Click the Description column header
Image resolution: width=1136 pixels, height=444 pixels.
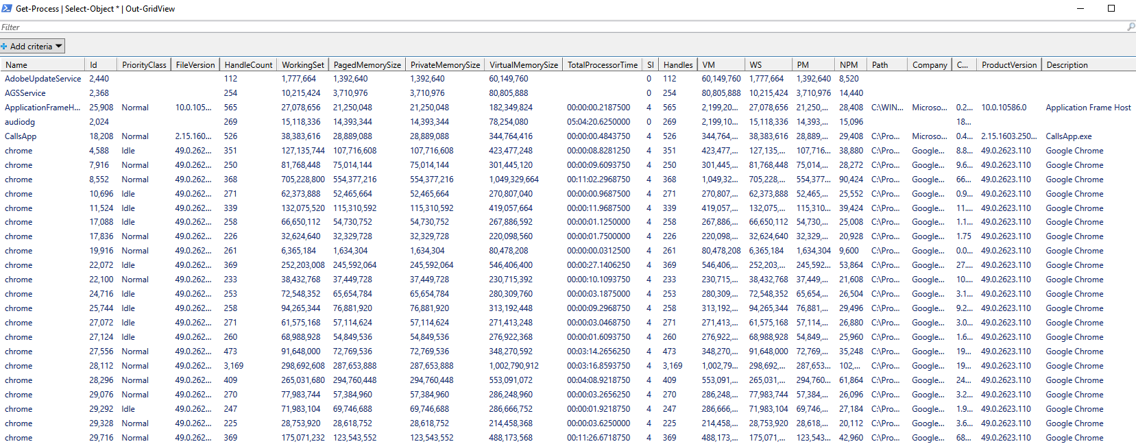[1067, 65]
